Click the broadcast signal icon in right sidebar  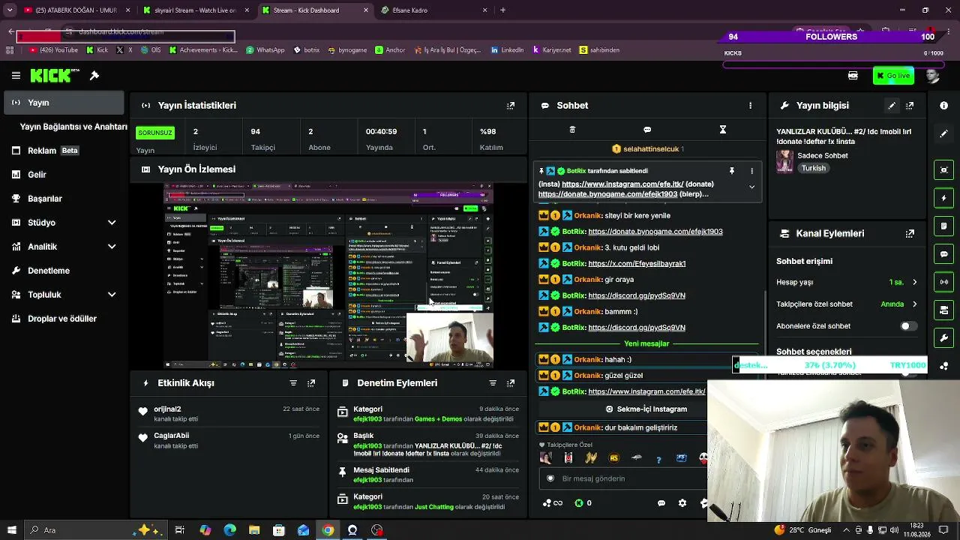click(944, 282)
